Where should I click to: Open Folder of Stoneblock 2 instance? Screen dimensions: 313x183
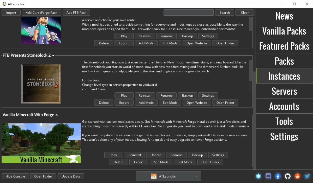(x=225, y=103)
